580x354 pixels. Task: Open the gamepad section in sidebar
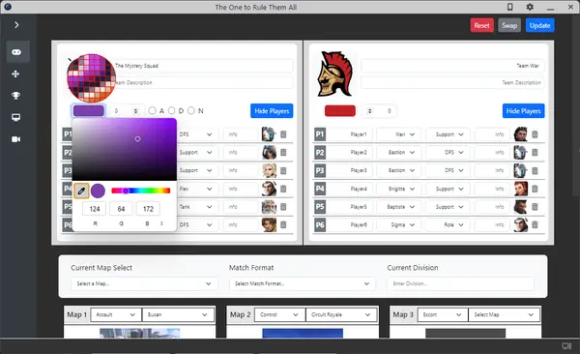pos(16,52)
